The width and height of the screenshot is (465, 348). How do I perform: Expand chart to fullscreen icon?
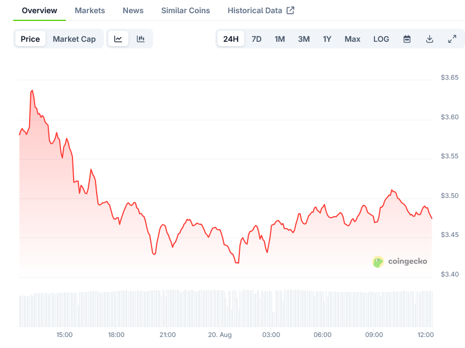(x=452, y=39)
